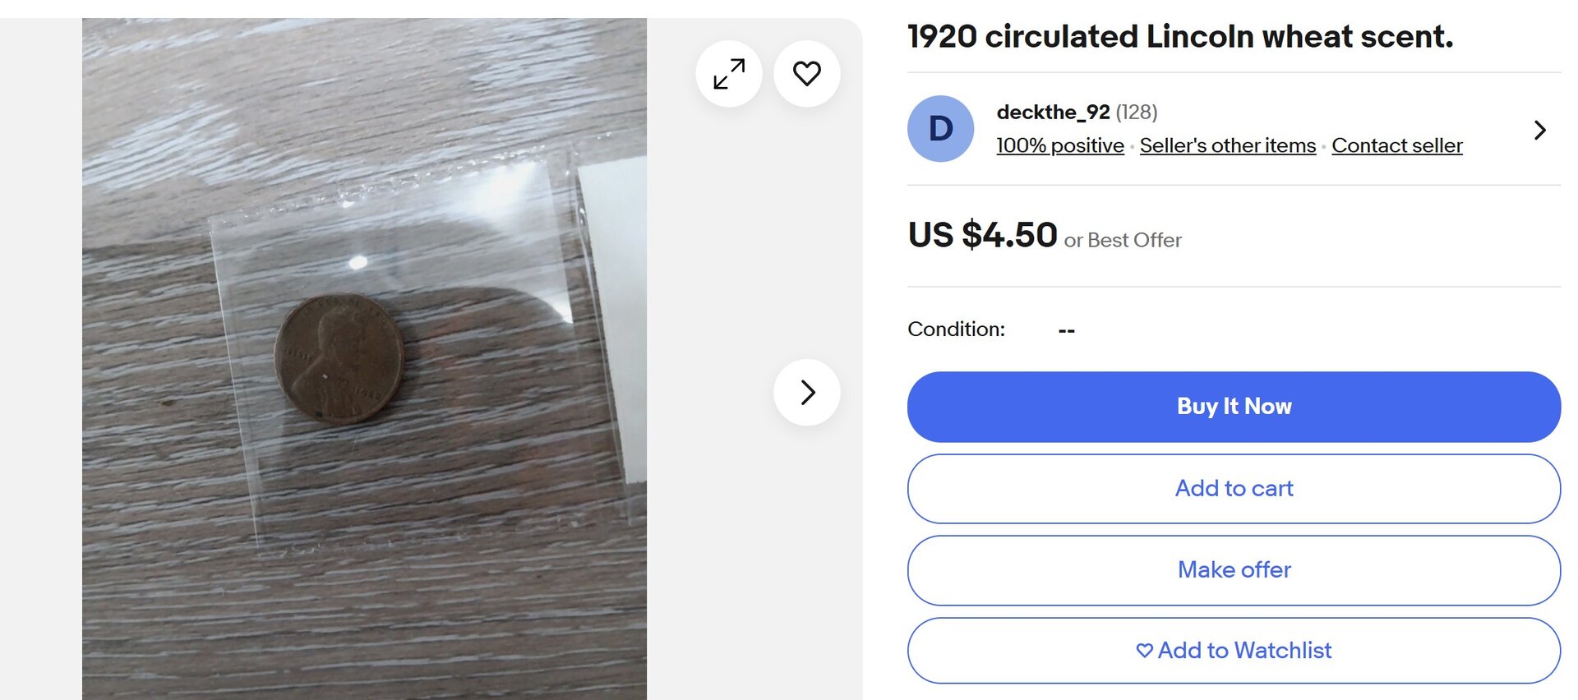Click the Condition label
The image size is (1578, 700).
956,329
